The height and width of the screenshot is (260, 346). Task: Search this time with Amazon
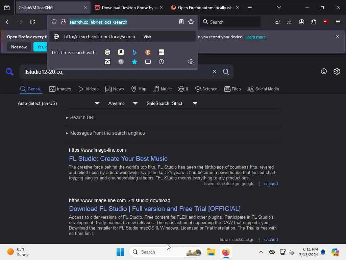(121, 52)
